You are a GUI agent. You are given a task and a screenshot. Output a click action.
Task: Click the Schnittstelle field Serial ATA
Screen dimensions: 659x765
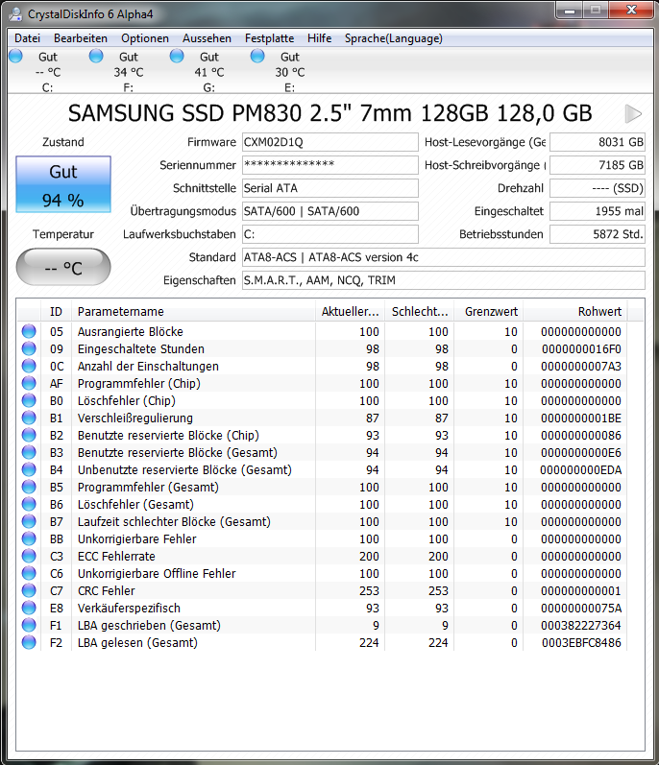(330, 188)
